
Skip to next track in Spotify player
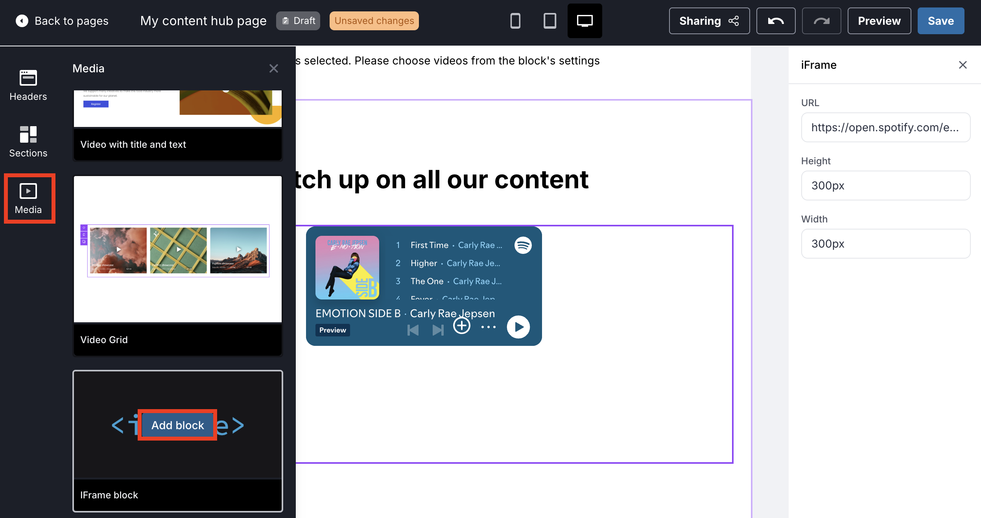pos(438,330)
